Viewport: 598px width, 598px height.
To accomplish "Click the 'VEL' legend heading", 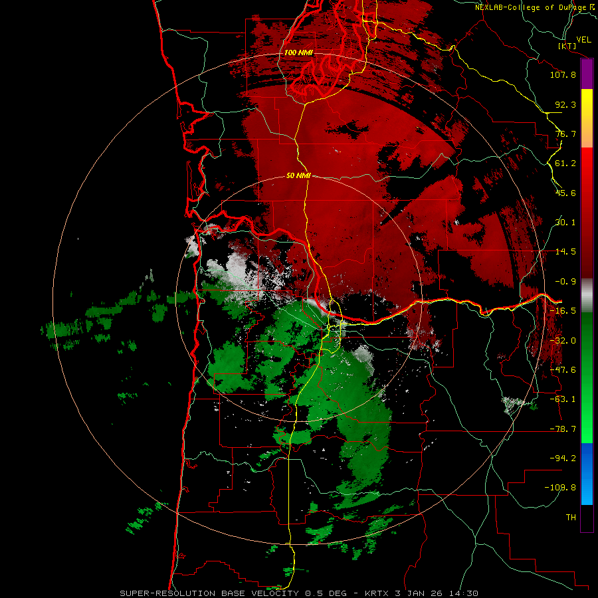I will coord(583,39).
